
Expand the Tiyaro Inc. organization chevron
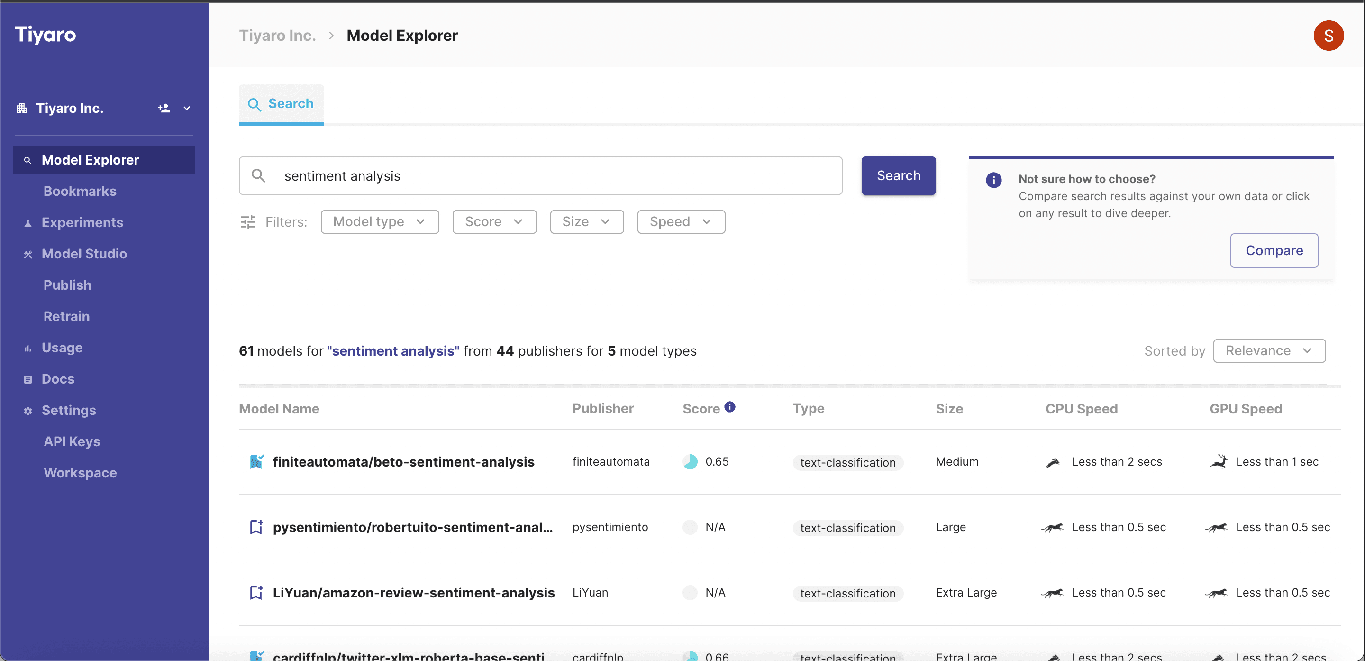[x=187, y=108]
